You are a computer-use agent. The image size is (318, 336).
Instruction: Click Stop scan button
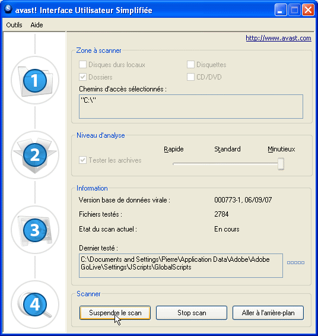pyautogui.click(x=192, y=313)
